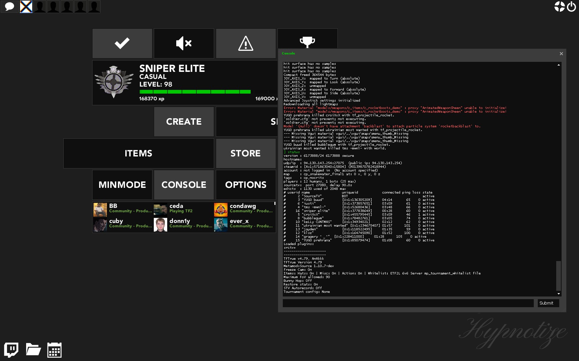The height and width of the screenshot is (361, 579).
Task: Click the "hostname:" console line
Action: point(292,159)
